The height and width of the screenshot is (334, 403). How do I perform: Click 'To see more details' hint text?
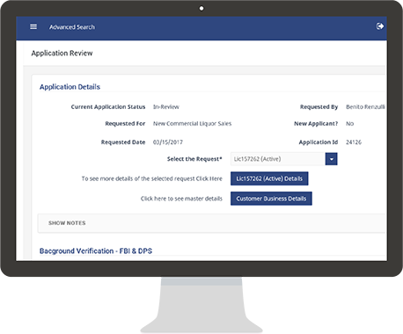pos(152,178)
